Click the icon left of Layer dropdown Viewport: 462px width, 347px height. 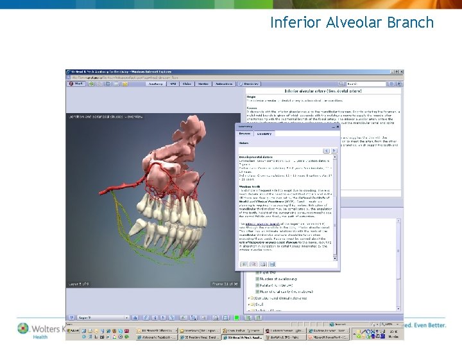click(x=71, y=318)
